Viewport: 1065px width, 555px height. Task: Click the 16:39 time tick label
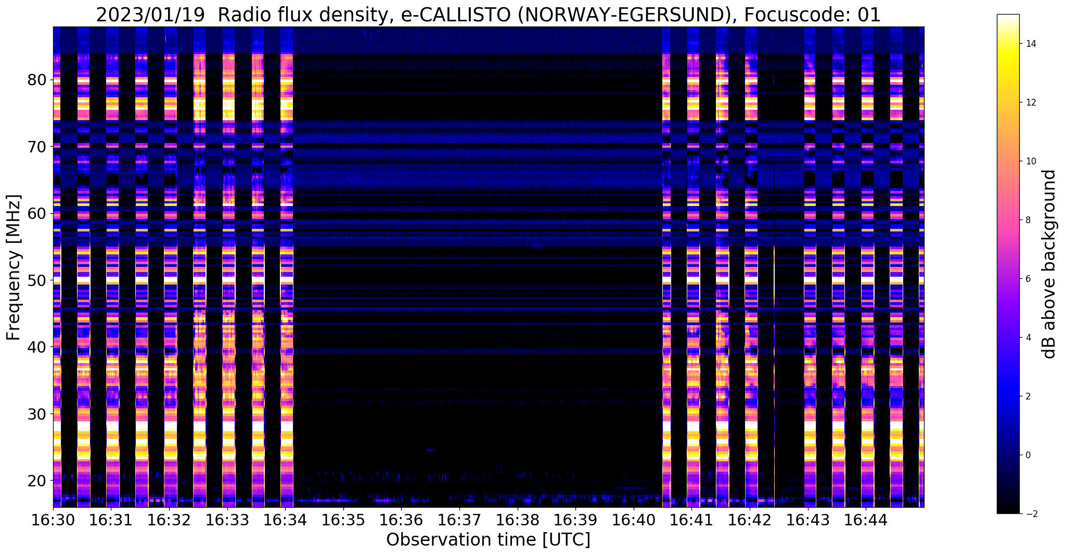pos(575,520)
